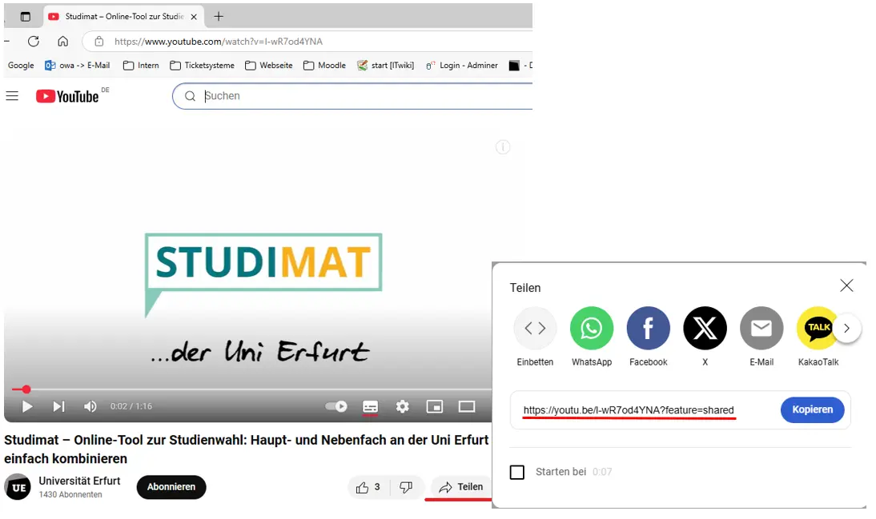The height and width of the screenshot is (519, 876).
Task: Show more share options arrow
Action: tap(846, 329)
